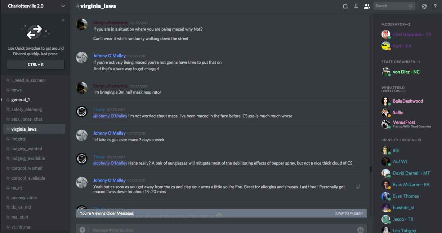Open notification settings bell icon

(x=345, y=6)
